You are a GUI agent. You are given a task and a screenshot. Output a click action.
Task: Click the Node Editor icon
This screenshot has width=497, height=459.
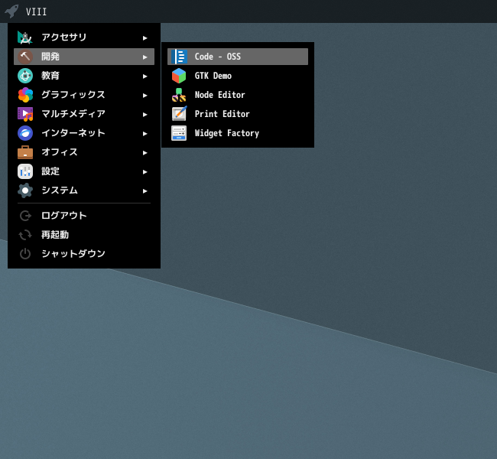(x=179, y=95)
